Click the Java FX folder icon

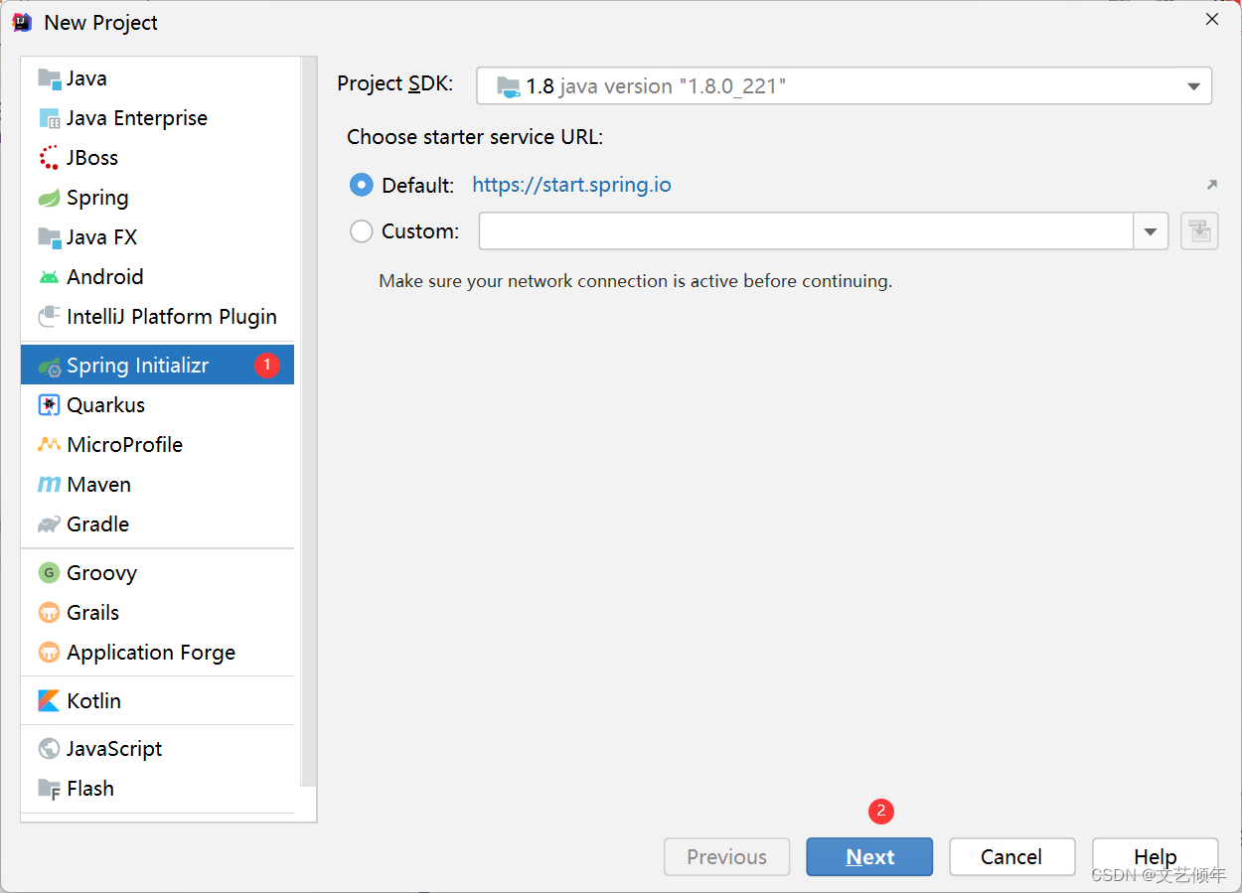[49, 237]
